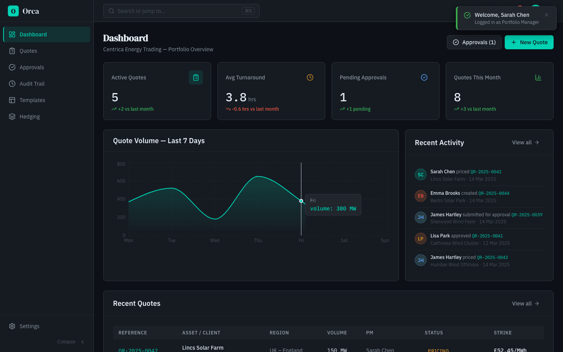Open reference QR-2025-0044 in activity
This screenshot has width=563, height=352.
tap(494, 193)
